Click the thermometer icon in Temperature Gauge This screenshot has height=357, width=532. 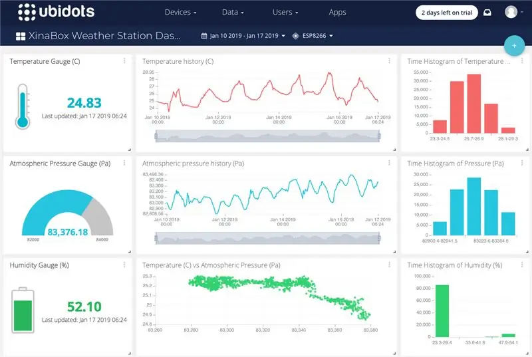click(23, 106)
